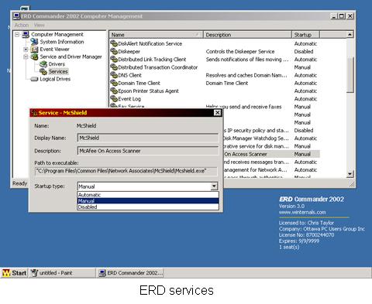
Task: Open the View menu
Action: click(x=39, y=25)
